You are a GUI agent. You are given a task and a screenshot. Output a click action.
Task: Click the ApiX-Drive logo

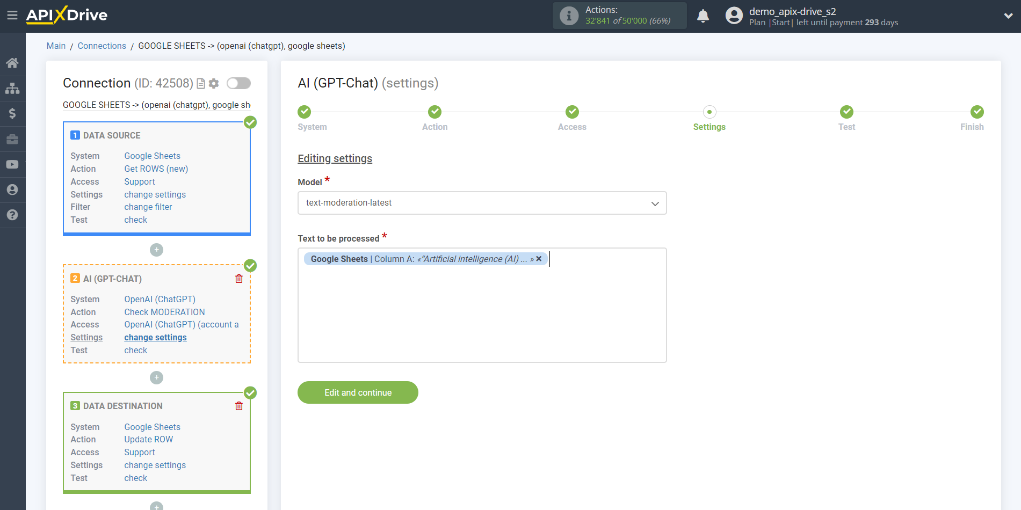(67, 15)
